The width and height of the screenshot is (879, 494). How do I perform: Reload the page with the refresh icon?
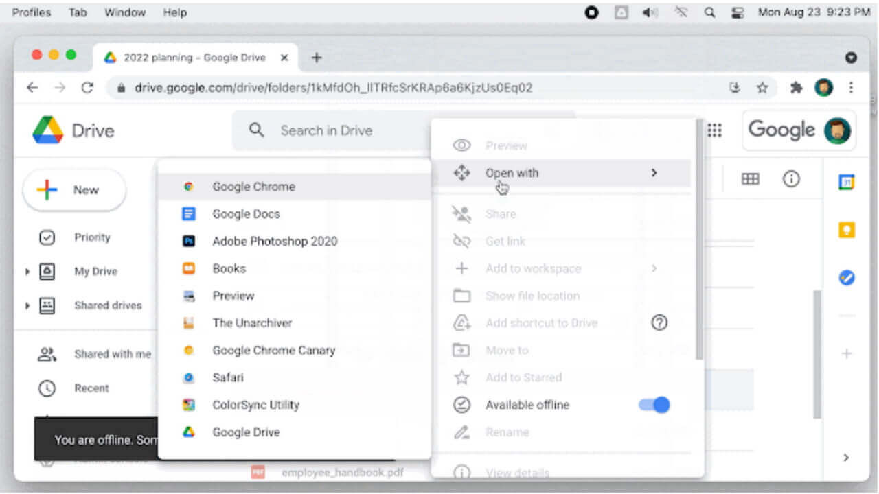pyautogui.click(x=87, y=88)
